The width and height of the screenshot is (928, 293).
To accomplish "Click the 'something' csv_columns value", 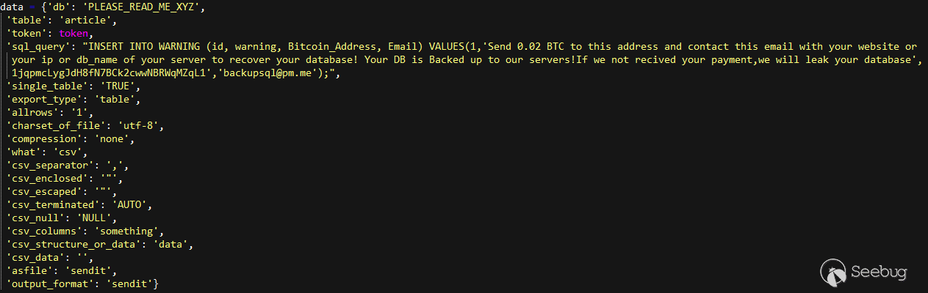I will coord(135,231).
